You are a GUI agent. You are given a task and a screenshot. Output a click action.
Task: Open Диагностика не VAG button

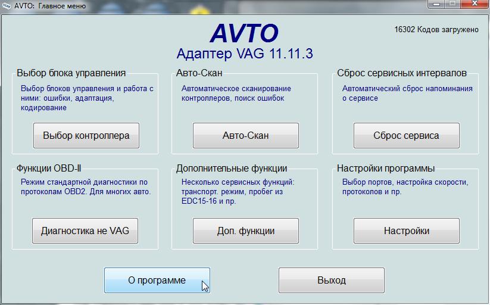pos(85,231)
